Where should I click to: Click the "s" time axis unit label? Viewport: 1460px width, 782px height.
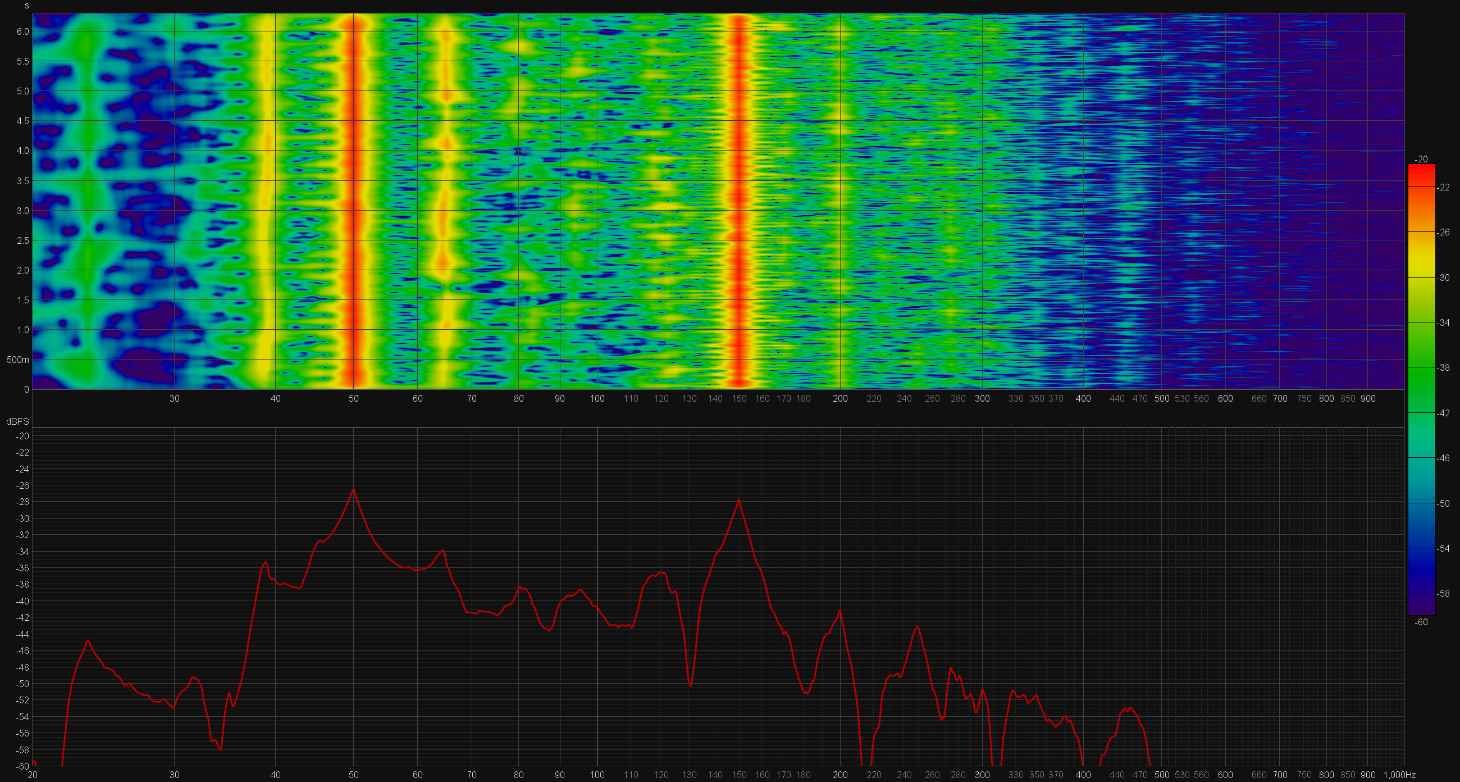tap(26, 6)
